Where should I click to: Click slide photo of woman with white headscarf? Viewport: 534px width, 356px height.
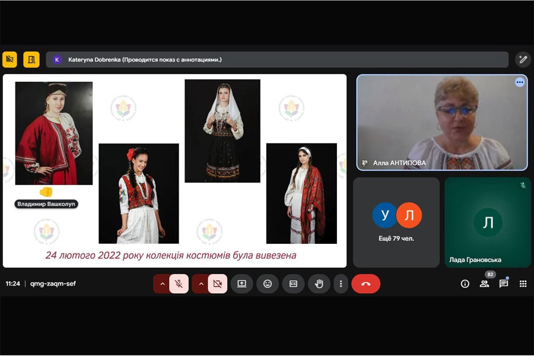[223, 131]
